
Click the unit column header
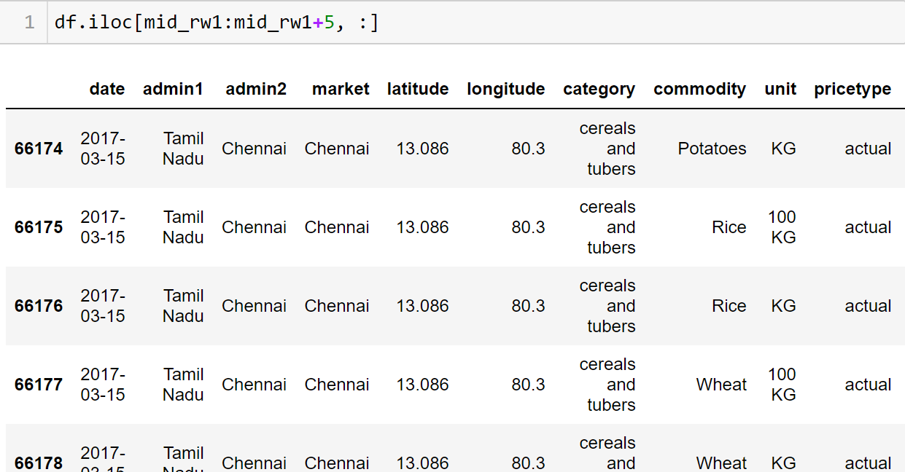pyautogui.click(x=780, y=89)
